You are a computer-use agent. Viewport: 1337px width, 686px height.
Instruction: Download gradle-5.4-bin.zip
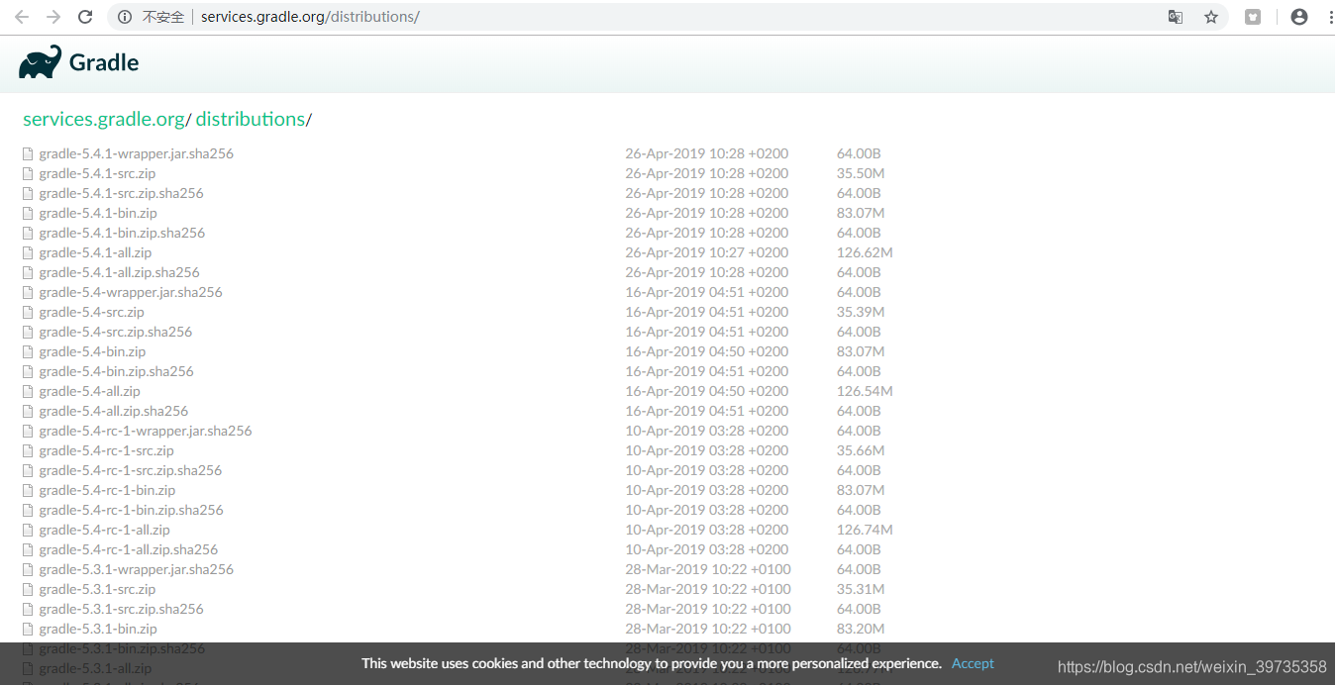[x=92, y=351]
